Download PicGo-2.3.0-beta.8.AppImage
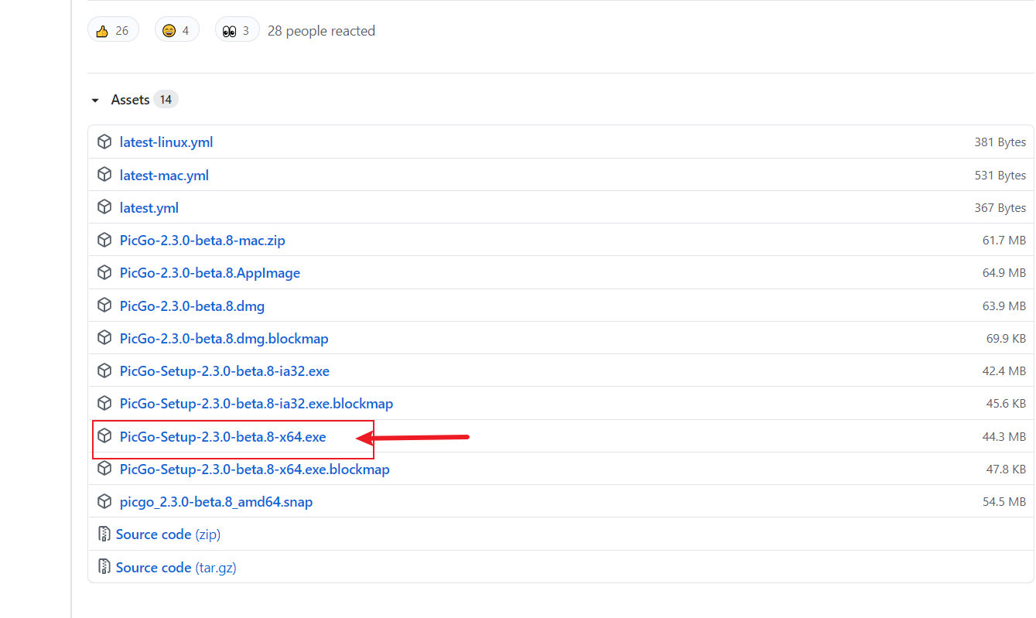The height and width of the screenshot is (618, 1036). click(210, 273)
